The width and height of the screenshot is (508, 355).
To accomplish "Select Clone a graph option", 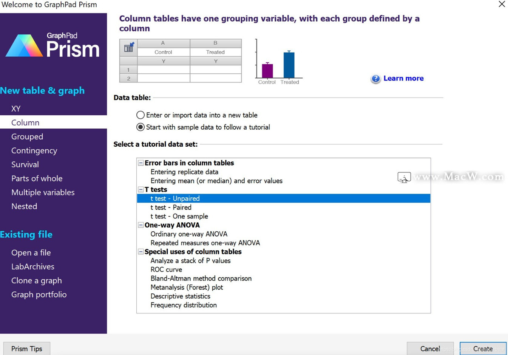I will 37,281.
